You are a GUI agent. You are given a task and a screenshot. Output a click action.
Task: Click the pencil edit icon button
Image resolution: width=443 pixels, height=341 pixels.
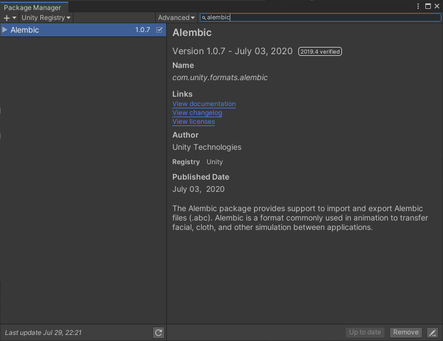(x=433, y=333)
